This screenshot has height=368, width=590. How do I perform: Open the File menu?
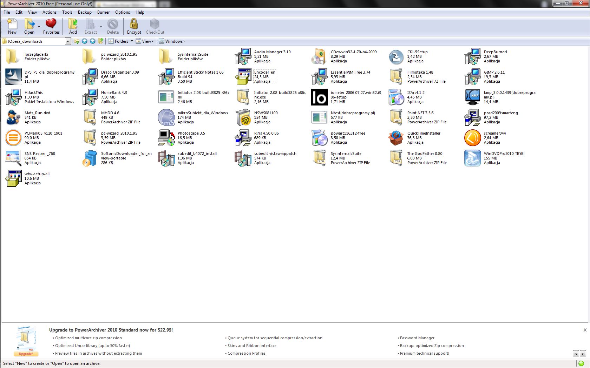pos(7,12)
